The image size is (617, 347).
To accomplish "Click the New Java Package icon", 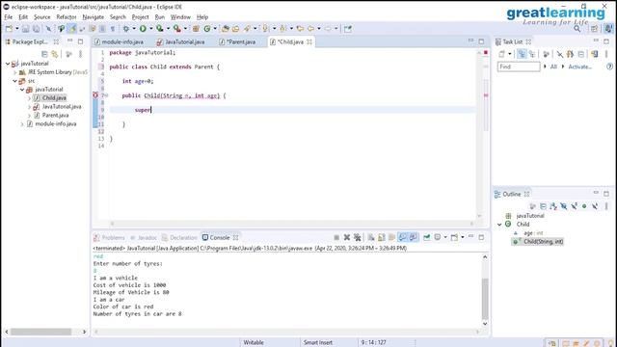I will [196, 29].
